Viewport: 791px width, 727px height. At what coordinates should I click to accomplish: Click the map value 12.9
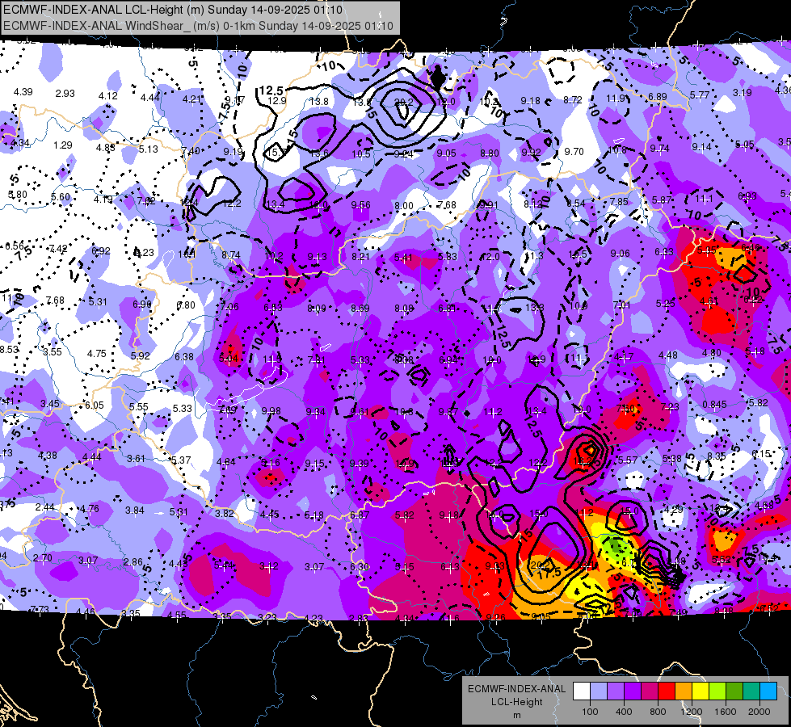[277, 100]
